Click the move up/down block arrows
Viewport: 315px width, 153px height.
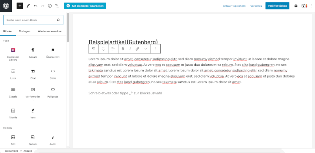pos(103,49)
